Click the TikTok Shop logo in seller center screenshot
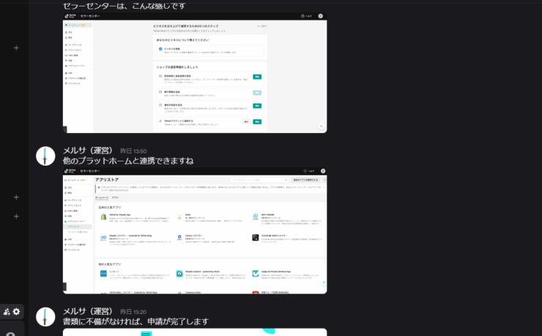The width and height of the screenshot is (542, 336). [x=72, y=16]
